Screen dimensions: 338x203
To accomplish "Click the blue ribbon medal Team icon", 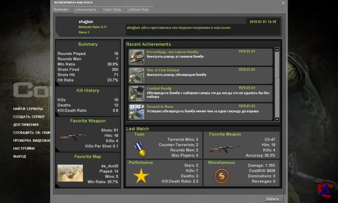I will point(139,148).
